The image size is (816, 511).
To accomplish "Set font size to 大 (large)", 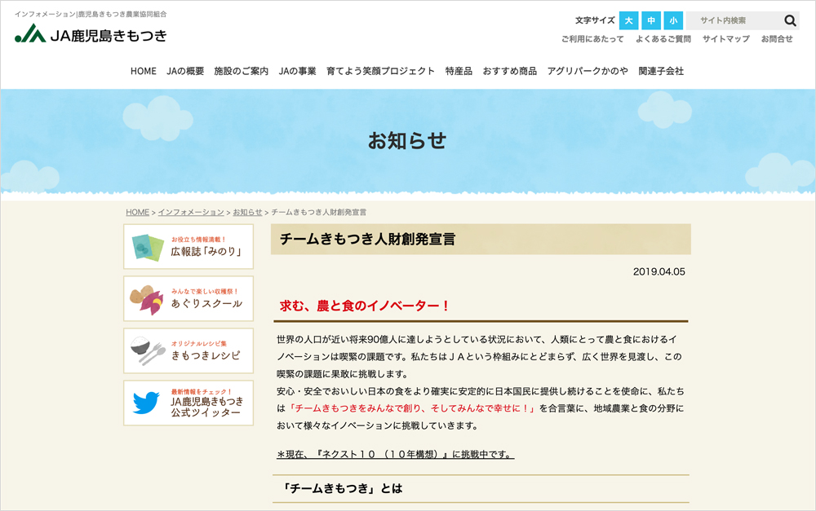I will coord(628,20).
